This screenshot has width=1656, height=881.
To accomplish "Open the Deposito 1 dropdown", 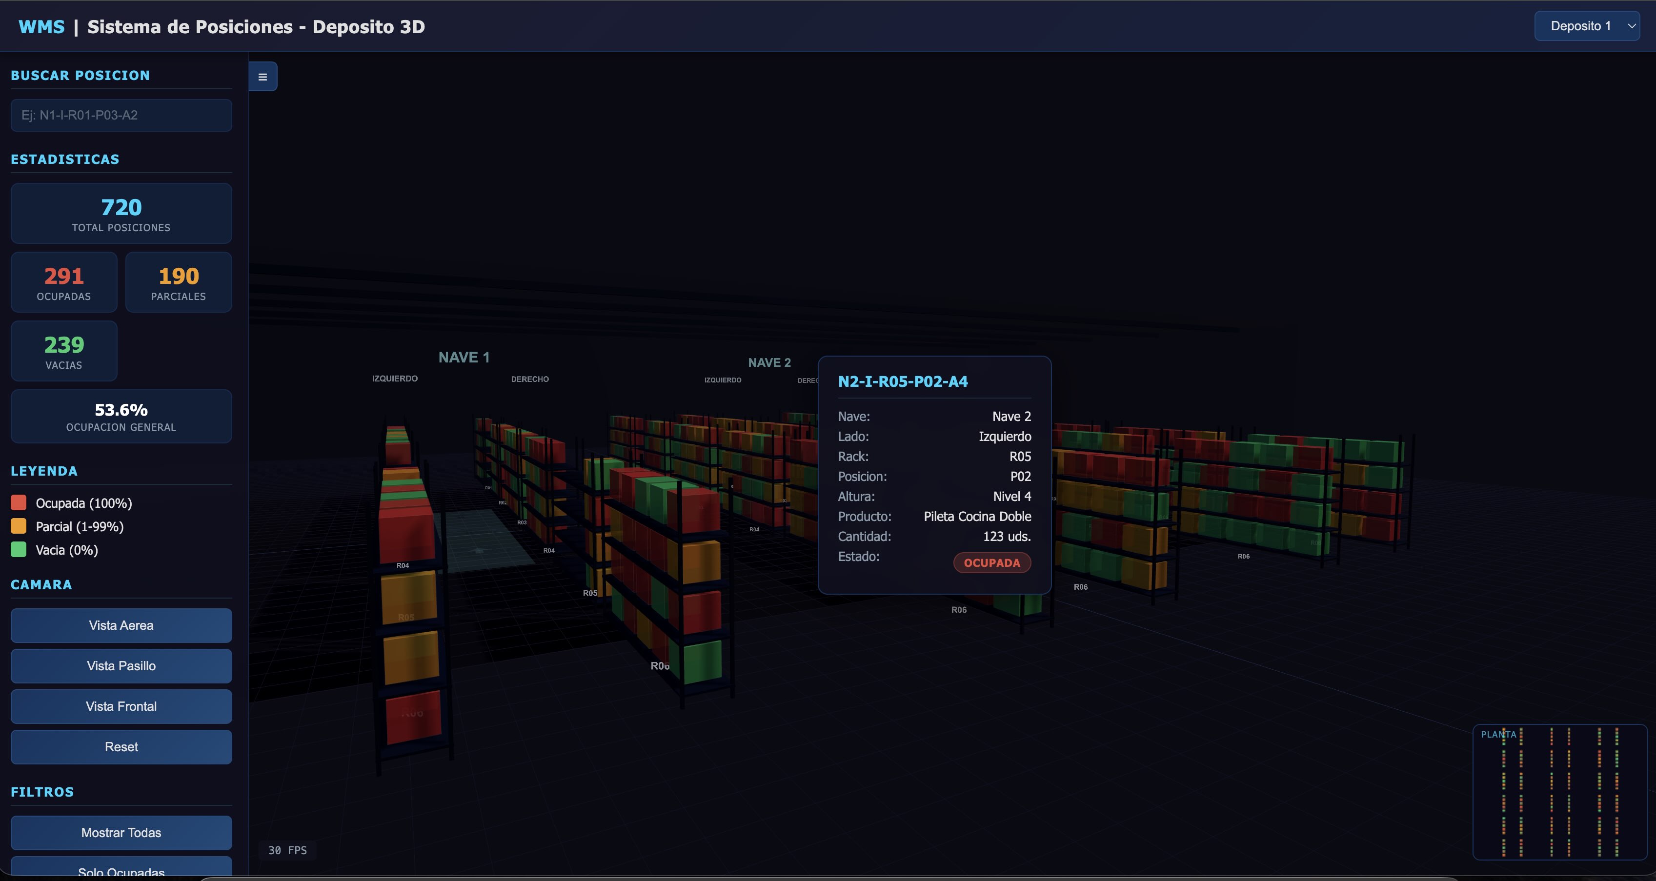I will pyautogui.click(x=1587, y=26).
